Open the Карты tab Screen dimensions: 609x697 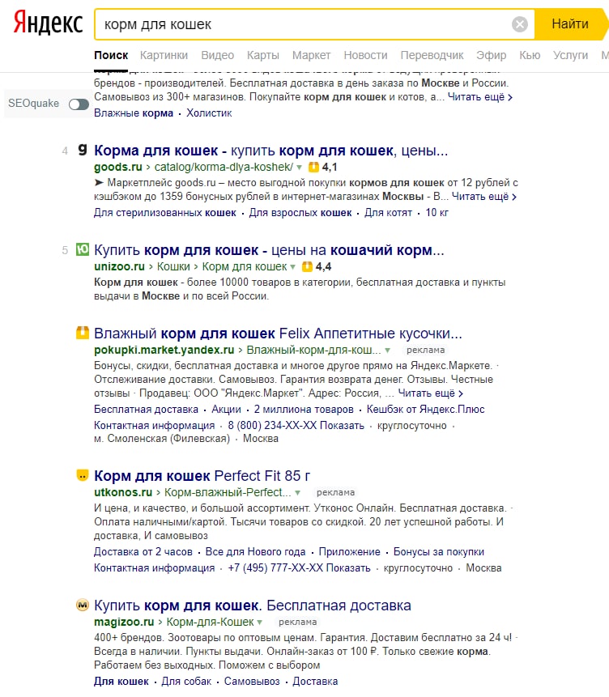click(x=263, y=56)
